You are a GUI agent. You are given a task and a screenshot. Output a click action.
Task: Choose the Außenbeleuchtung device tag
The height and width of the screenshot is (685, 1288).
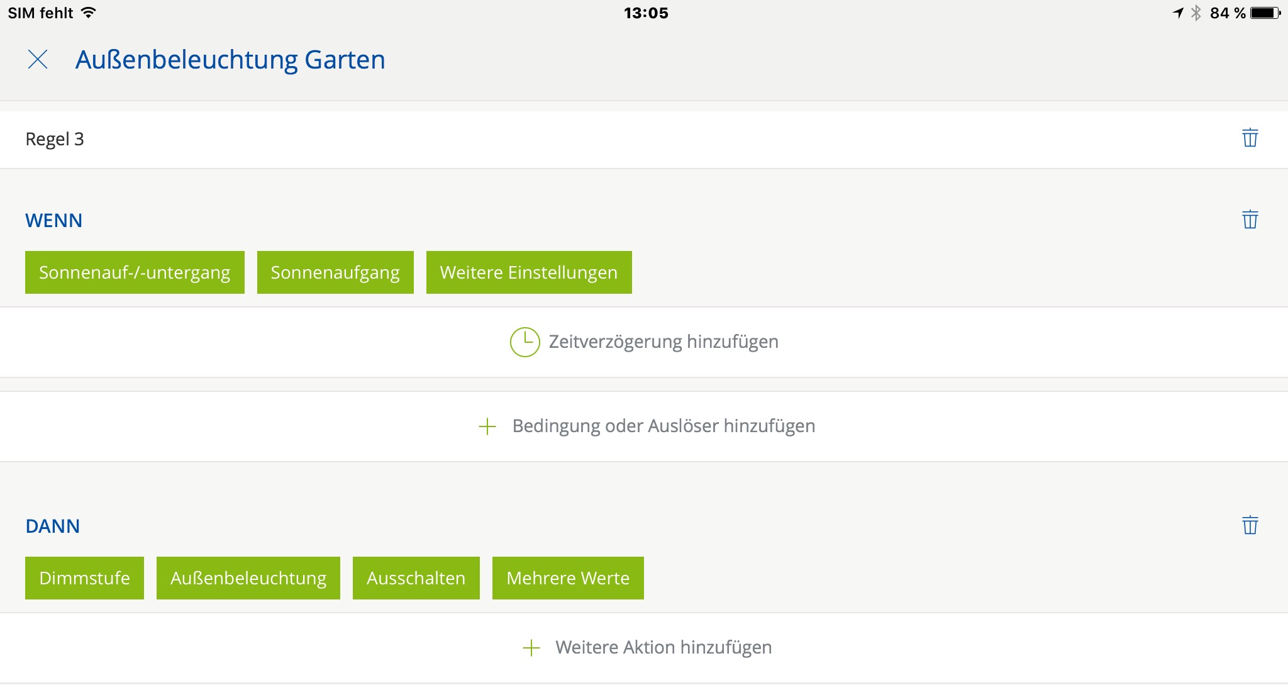(x=248, y=578)
